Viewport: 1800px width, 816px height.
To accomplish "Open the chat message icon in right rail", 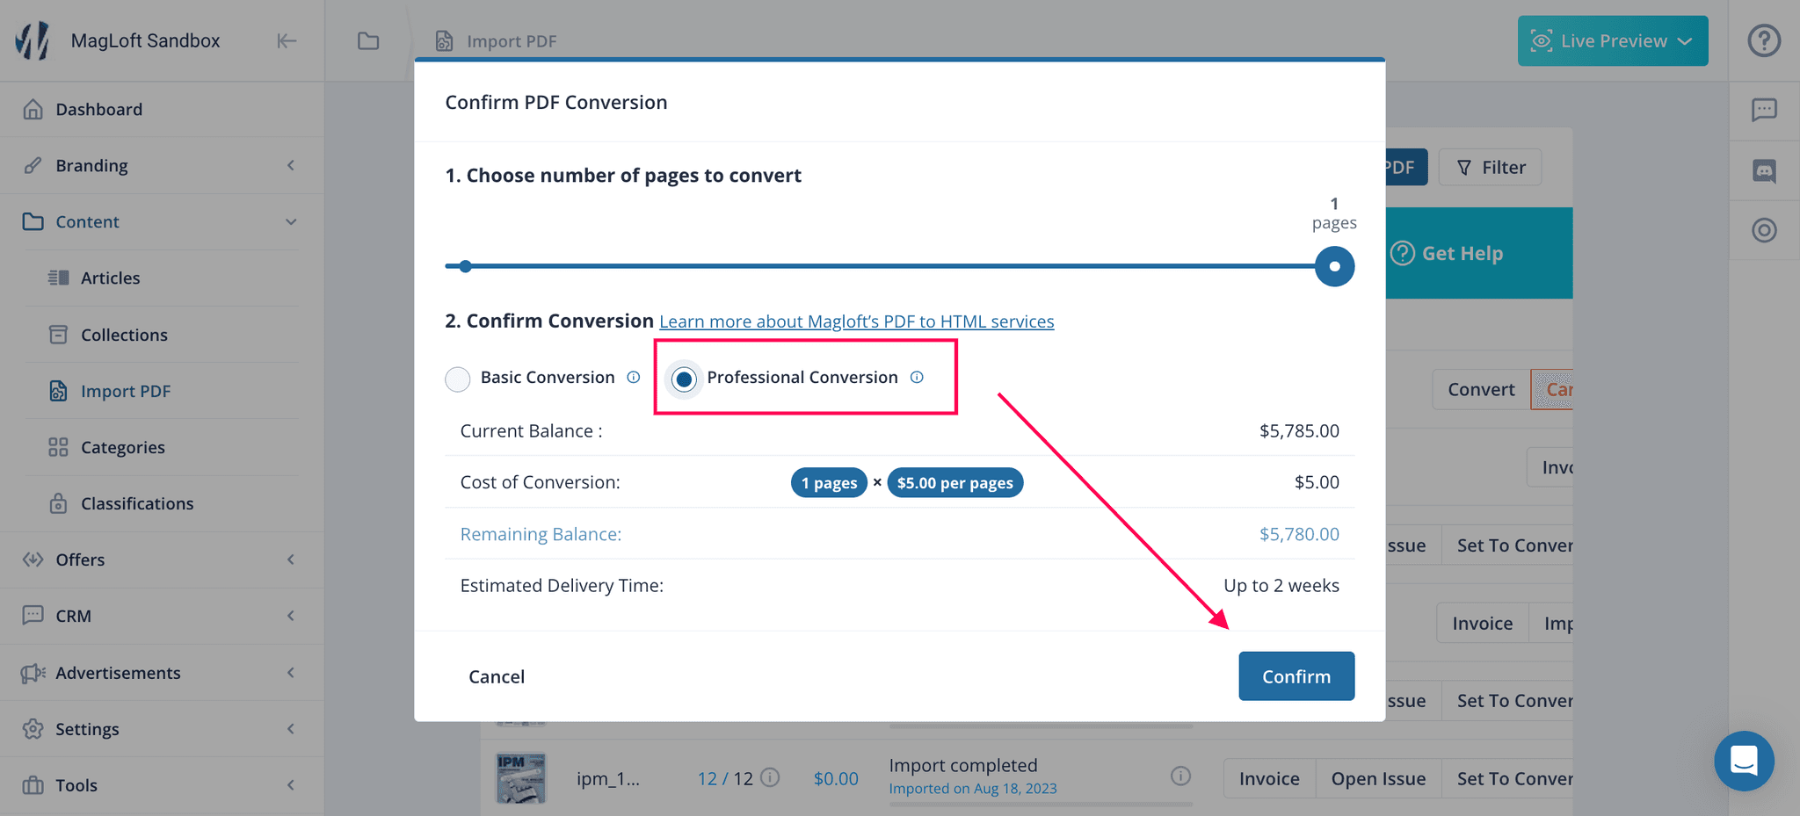I will point(1764,110).
